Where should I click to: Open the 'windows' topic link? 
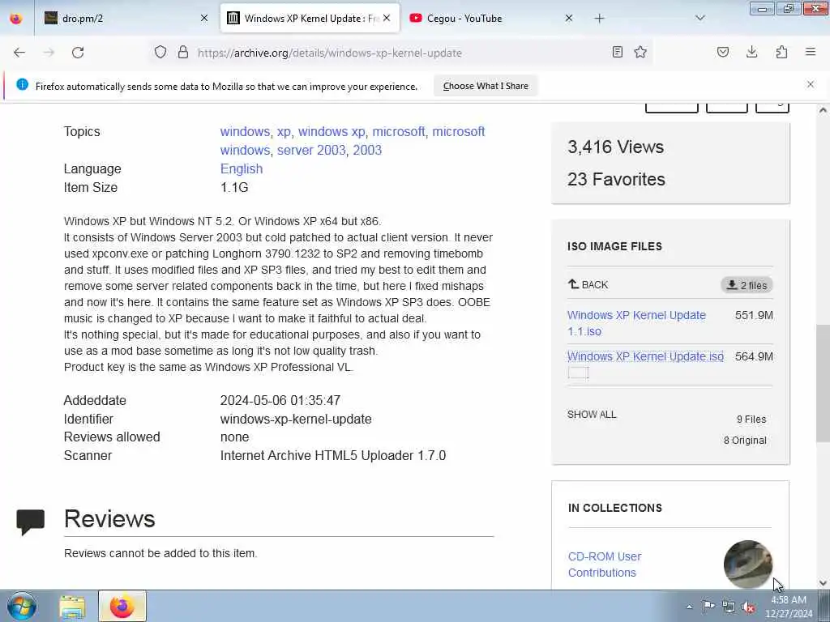coord(245,131)
